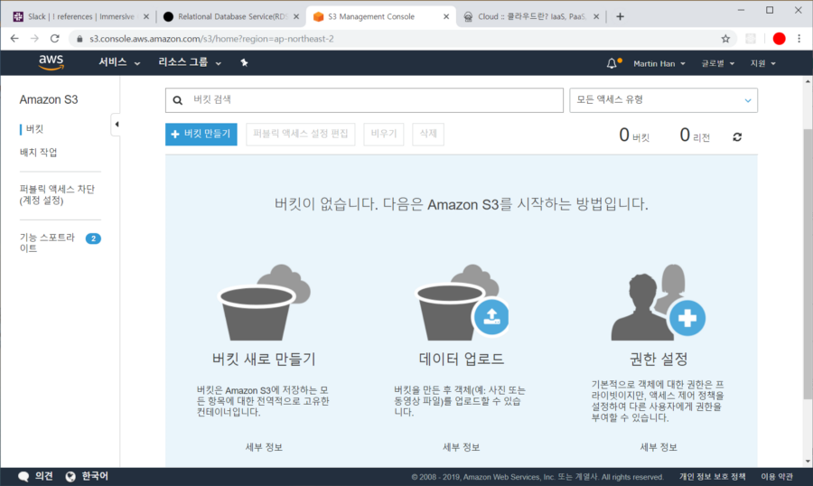Click the 버킷 검색 search field
The image size is (813, 486).
click(364, 100)
